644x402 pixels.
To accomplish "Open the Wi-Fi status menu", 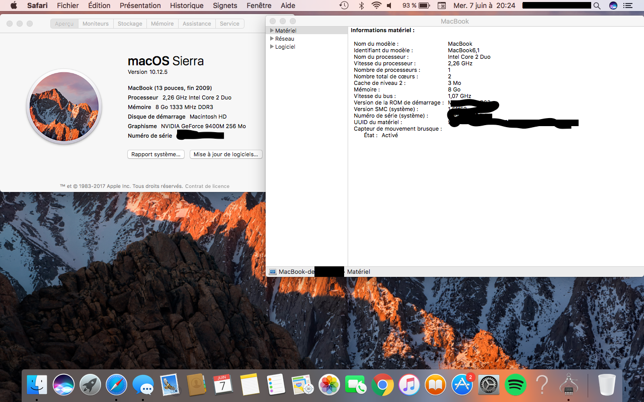I will [x=376, y=6].
